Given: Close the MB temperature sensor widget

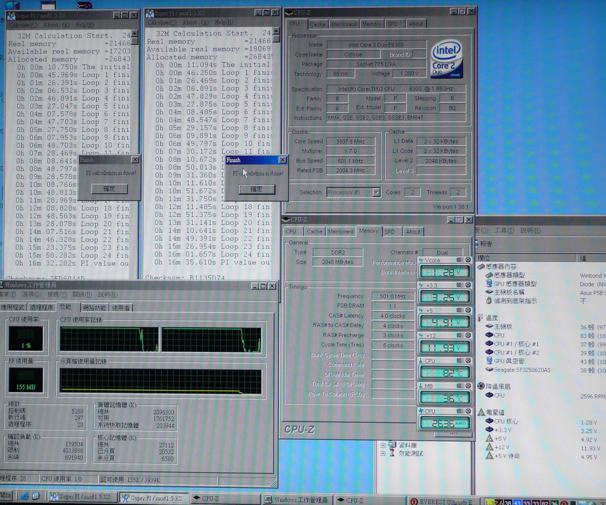Looking at the screenshot, I should (468, 386).
